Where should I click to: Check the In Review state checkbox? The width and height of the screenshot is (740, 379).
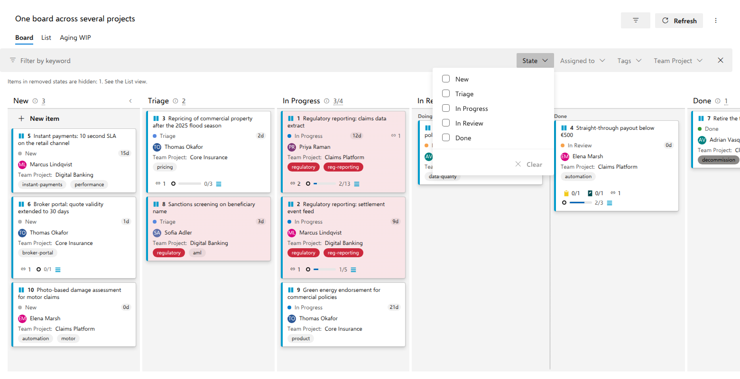[446, 123]
